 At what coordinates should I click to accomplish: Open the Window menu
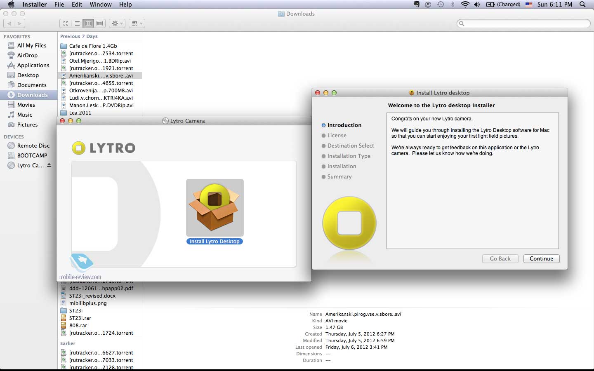[101, 5]
